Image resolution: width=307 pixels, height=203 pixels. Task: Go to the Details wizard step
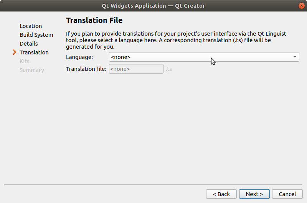click(29, 44)
